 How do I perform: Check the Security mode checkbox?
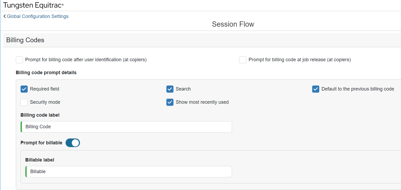pos(24,102)
